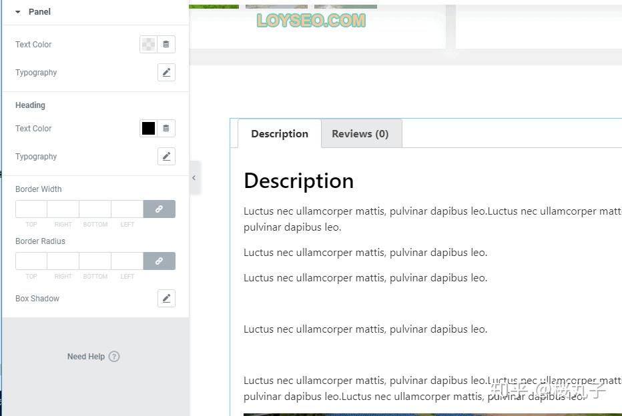Click the green product gallery thumbnail

(214, 7)
